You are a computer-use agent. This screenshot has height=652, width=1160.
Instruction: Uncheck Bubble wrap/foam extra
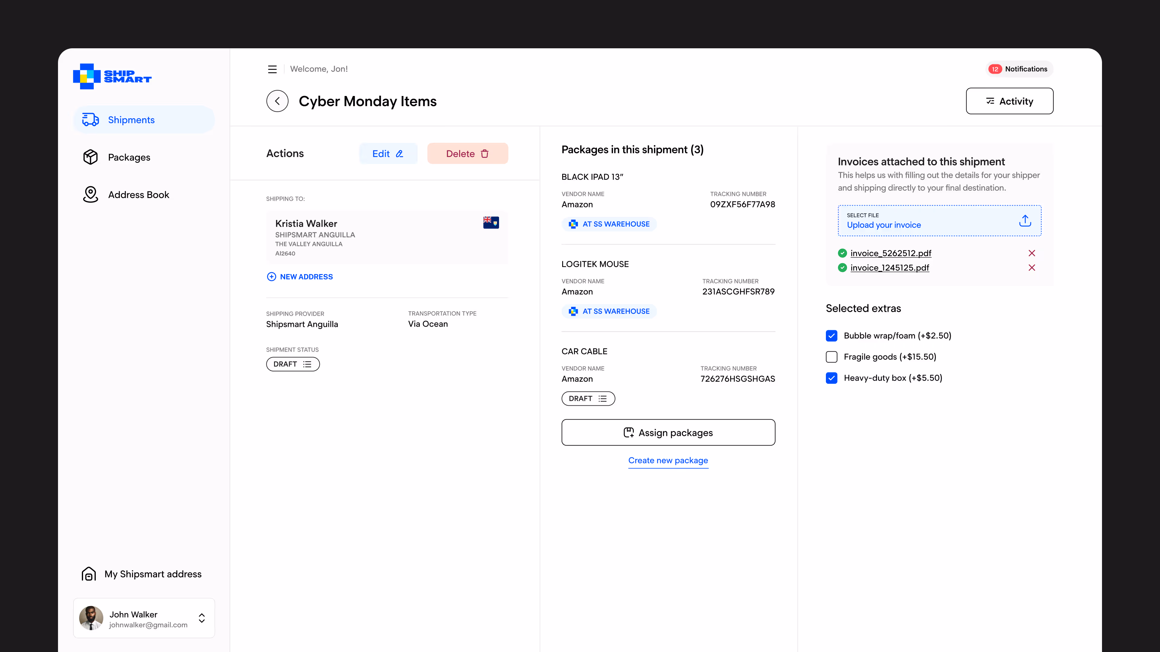831,336
